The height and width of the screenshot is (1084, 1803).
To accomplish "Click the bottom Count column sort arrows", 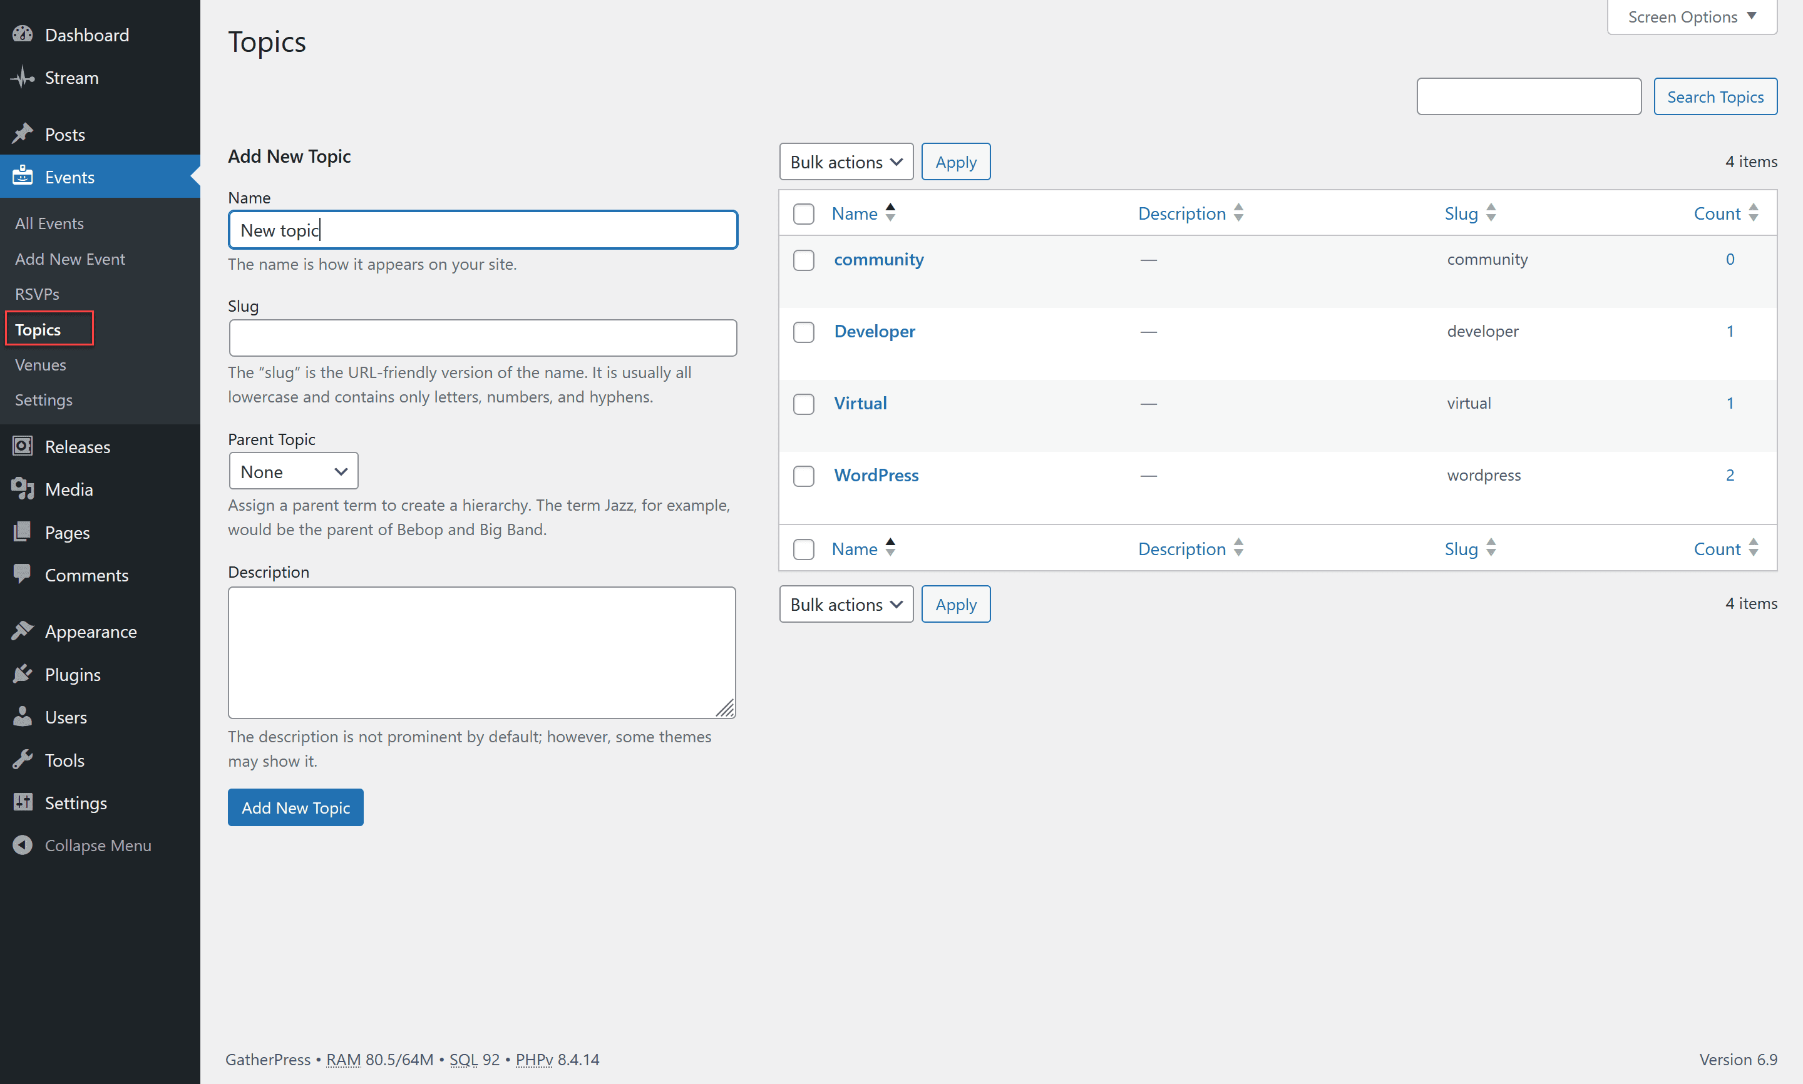I will point(1754,548).
